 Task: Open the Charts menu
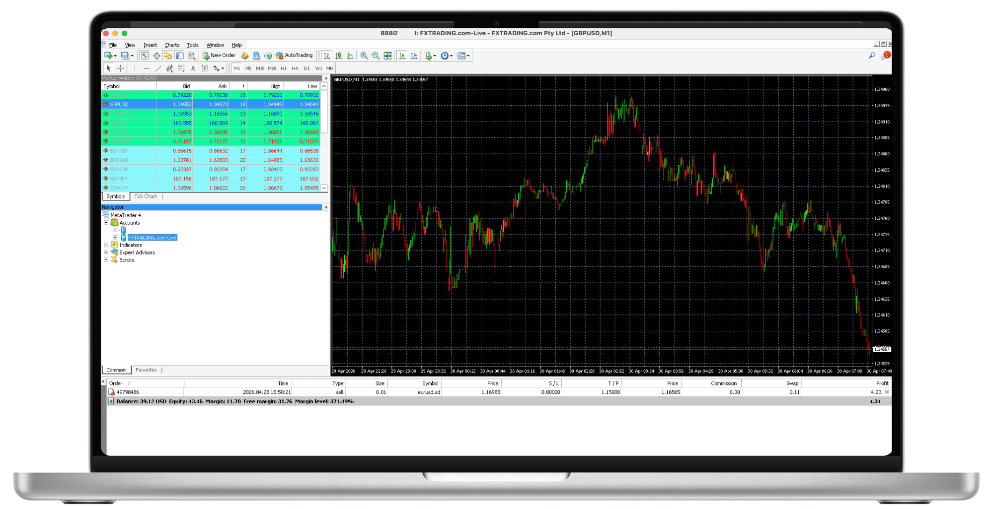pyautogui.click(x=172, y=45)
